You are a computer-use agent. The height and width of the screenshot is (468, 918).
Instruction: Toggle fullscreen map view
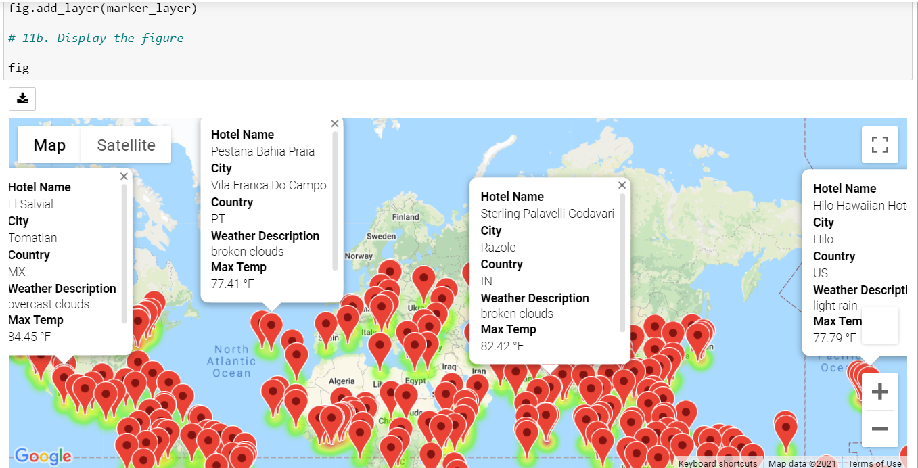point(879,145)
